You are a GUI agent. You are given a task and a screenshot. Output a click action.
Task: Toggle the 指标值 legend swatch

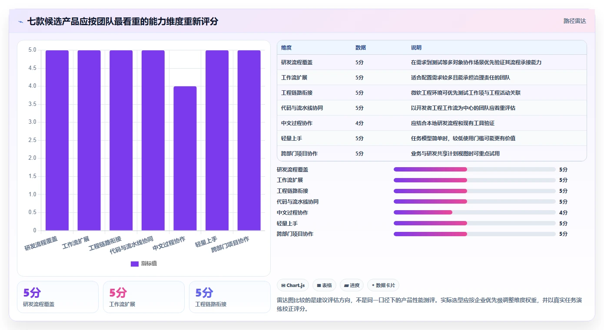point(135,264)
